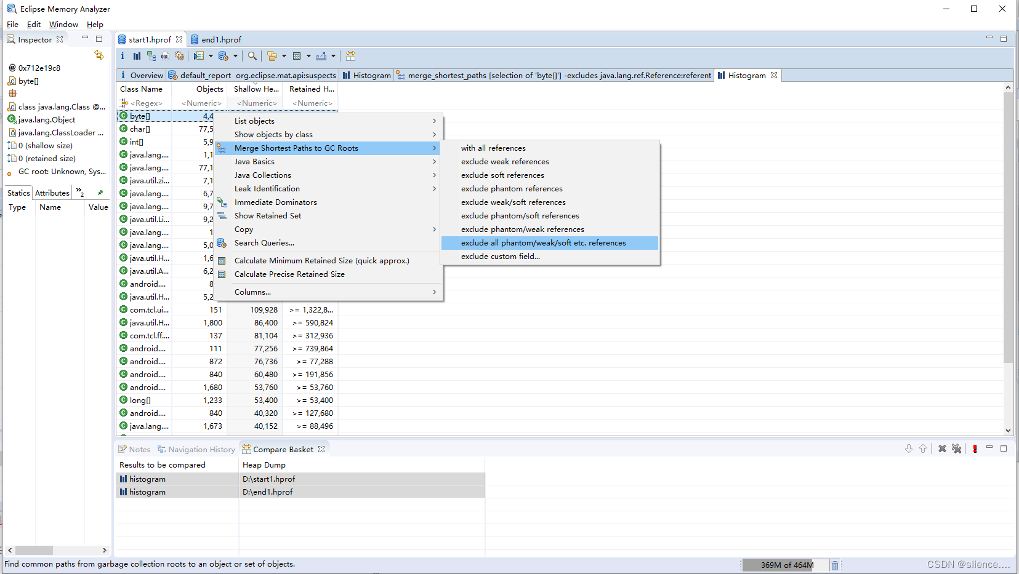Image resolution: width=1019 pixels, height=574 pixels.
Task: Click the export results icon
Action: (321, 56)
